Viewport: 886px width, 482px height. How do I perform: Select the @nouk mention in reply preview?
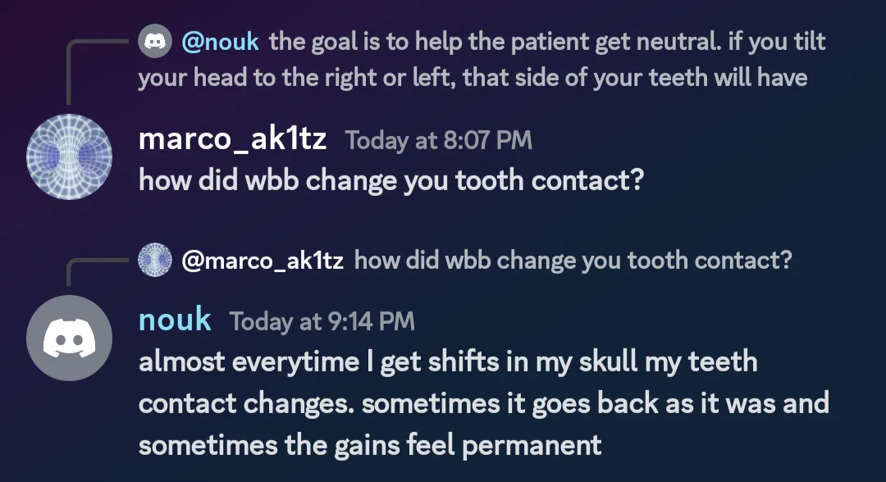coord(221,43)
